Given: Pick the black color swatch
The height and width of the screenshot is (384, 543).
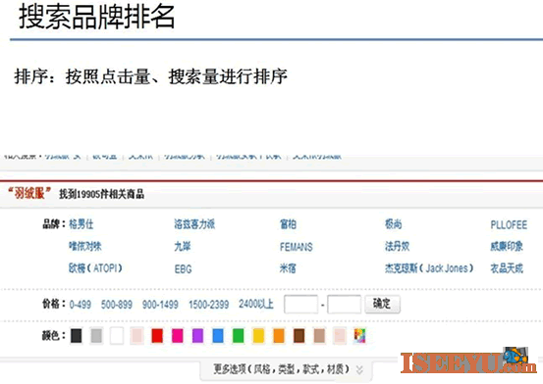Looking at the screenshot, I should pos(77,336).
